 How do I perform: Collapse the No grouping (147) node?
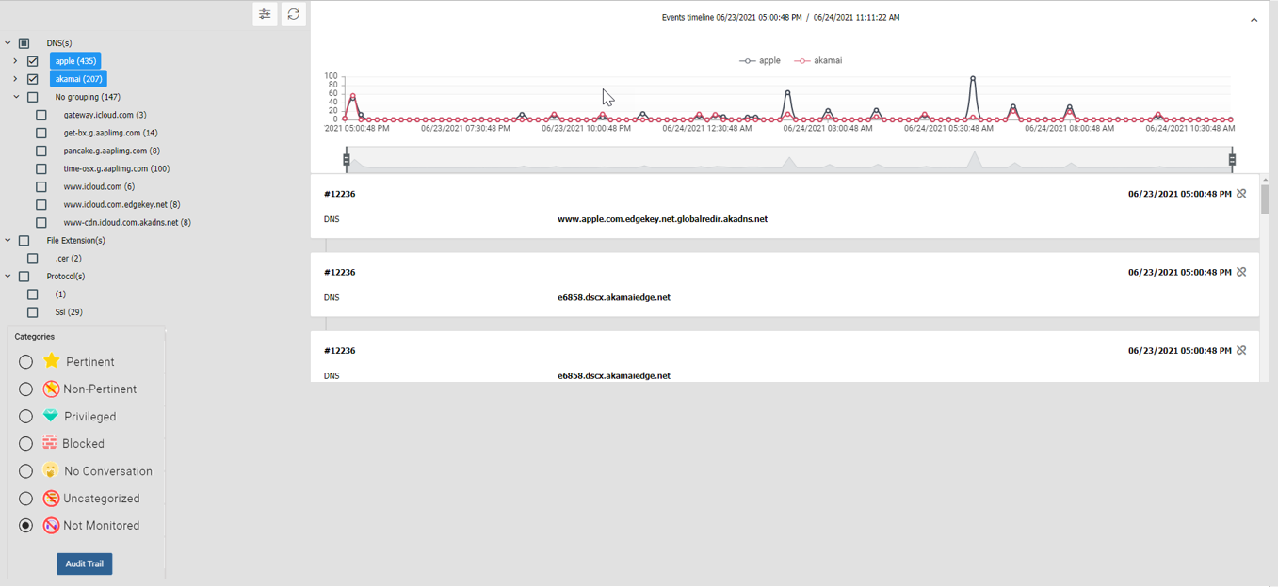(16, 97)
